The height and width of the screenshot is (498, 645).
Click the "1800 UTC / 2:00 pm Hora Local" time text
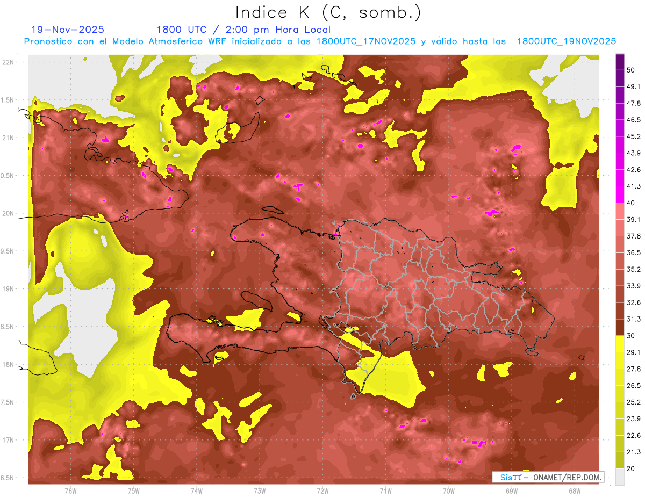[243, 30]
